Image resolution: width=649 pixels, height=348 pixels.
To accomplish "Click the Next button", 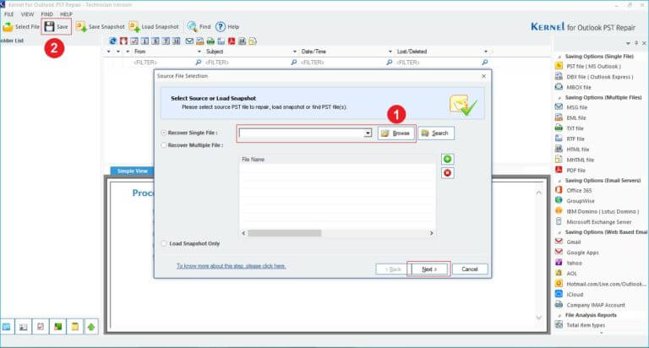I will (429, 269).
